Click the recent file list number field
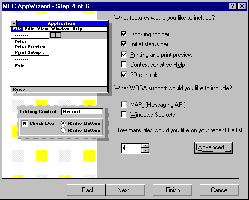Screen dimensions: 249x200 coord(131,148)
